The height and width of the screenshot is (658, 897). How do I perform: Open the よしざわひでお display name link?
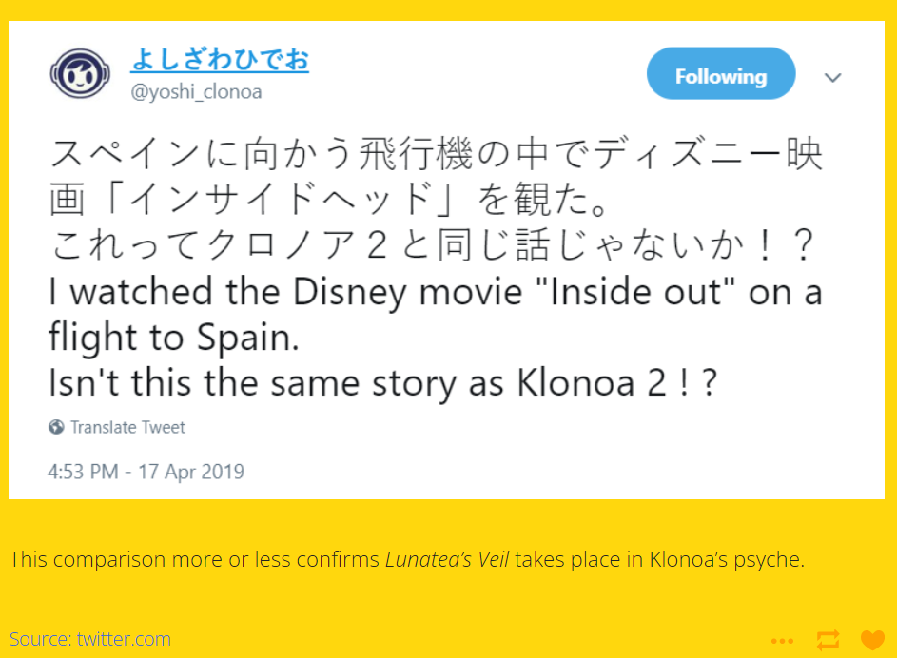coord(220,60)
